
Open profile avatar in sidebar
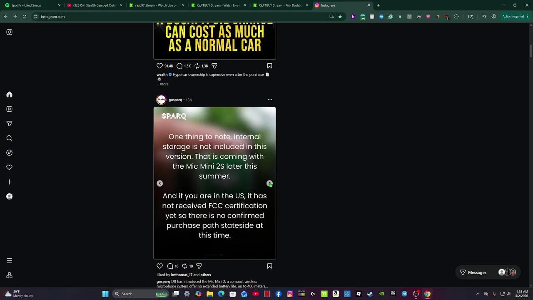coord(9,197)
